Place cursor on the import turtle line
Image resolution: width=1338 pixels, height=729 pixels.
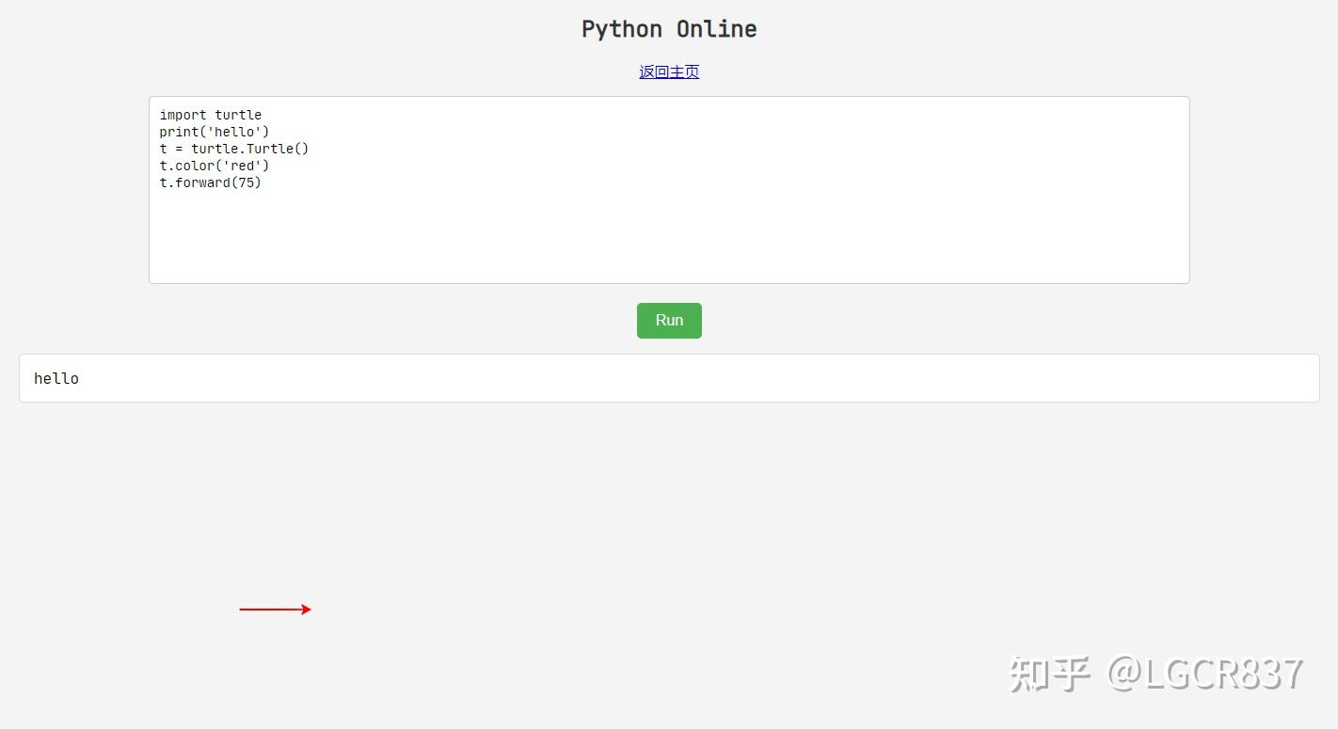pyautogui.click(x=210, y=114)
